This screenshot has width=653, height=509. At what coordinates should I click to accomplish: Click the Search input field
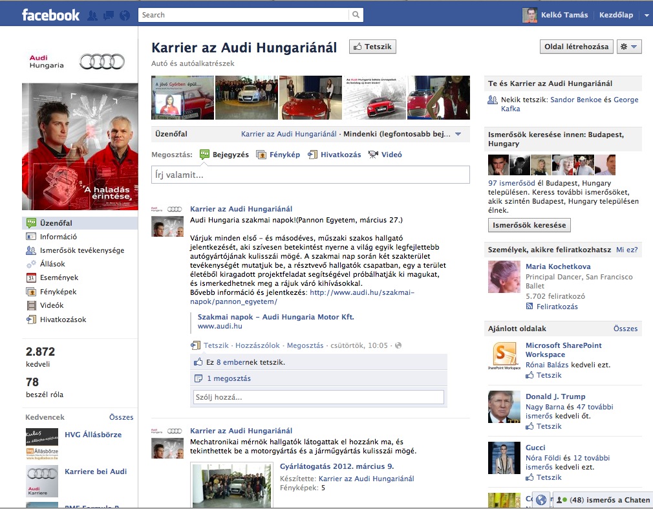244,15
